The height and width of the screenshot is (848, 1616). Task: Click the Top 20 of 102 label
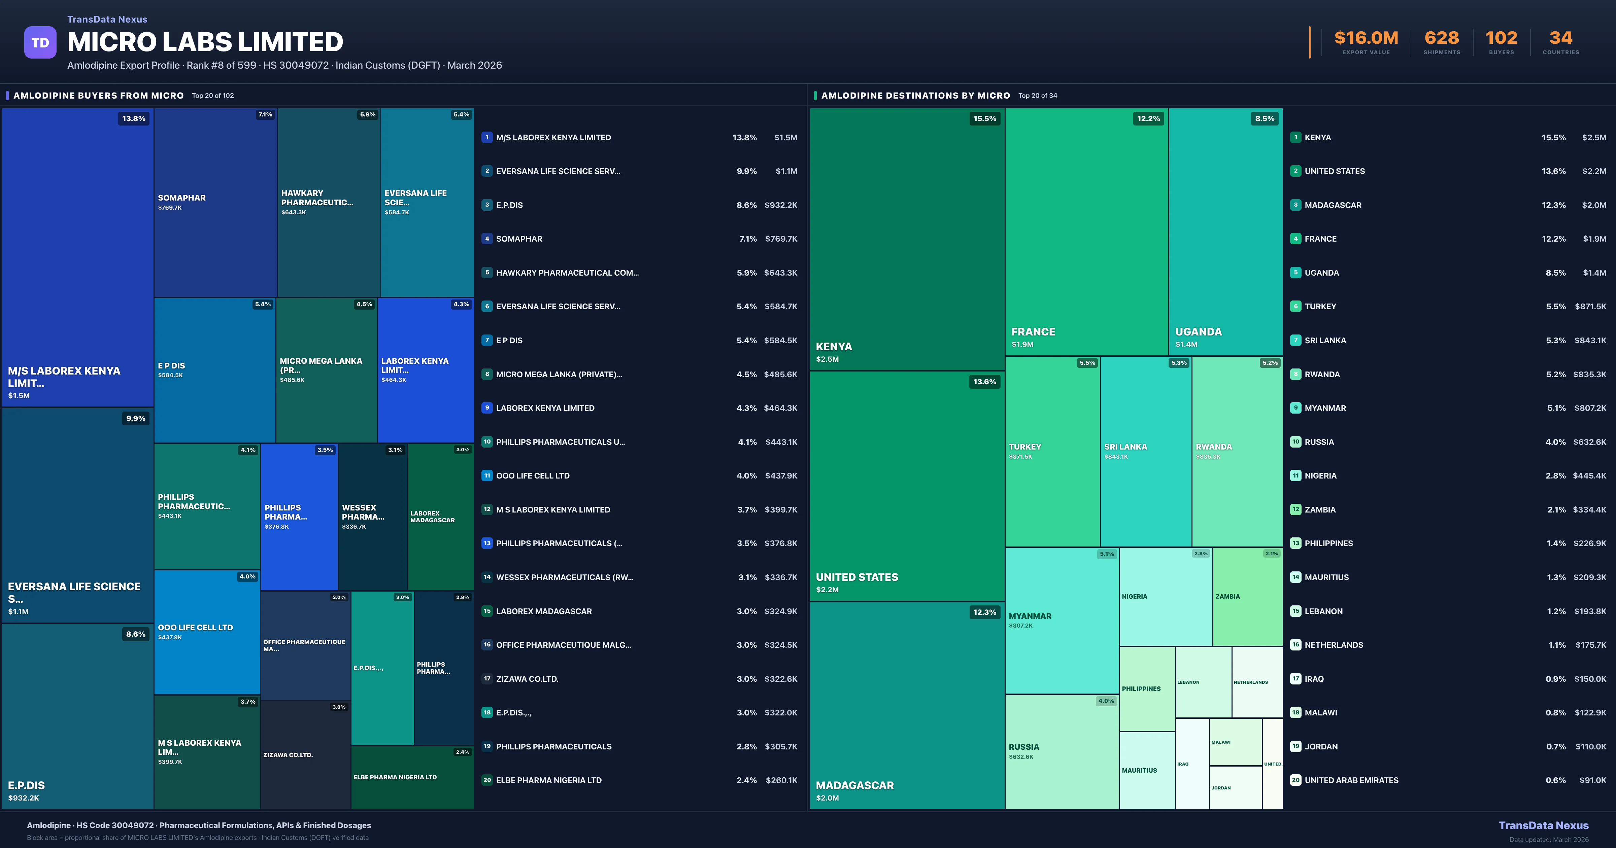click(x=213, y=95)
